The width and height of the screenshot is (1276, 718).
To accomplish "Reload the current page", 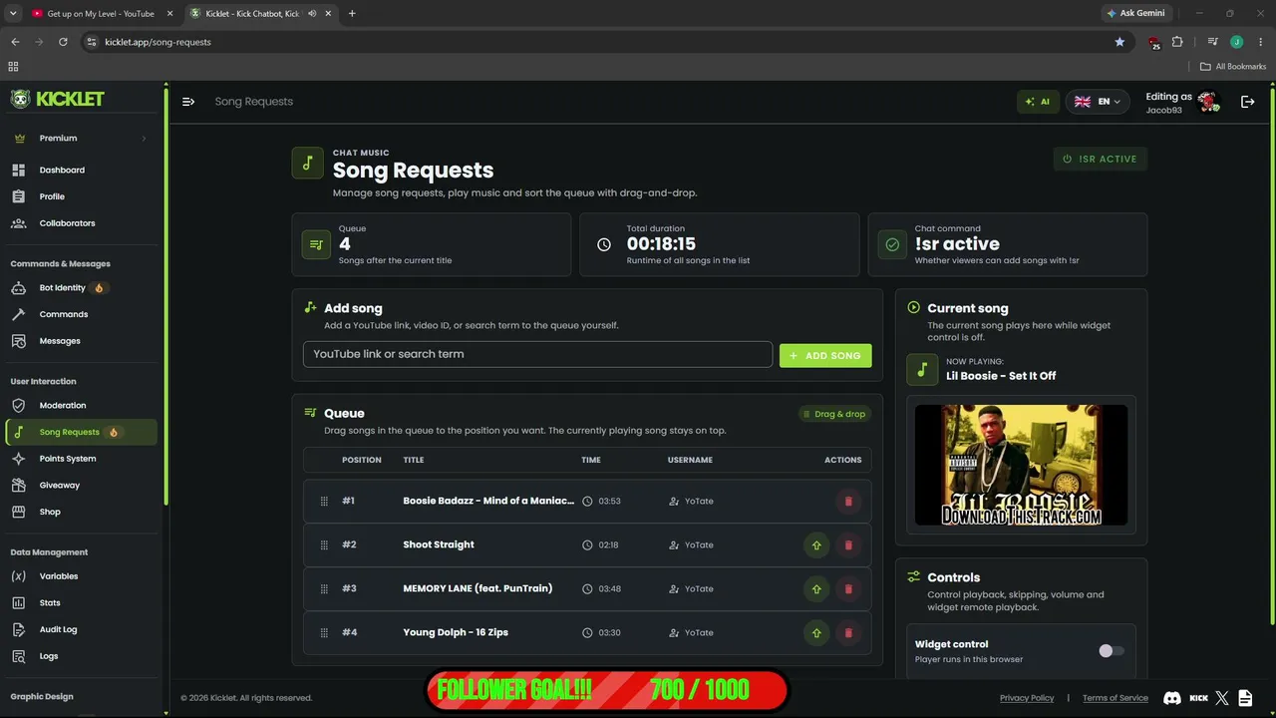I will [63, 42].
